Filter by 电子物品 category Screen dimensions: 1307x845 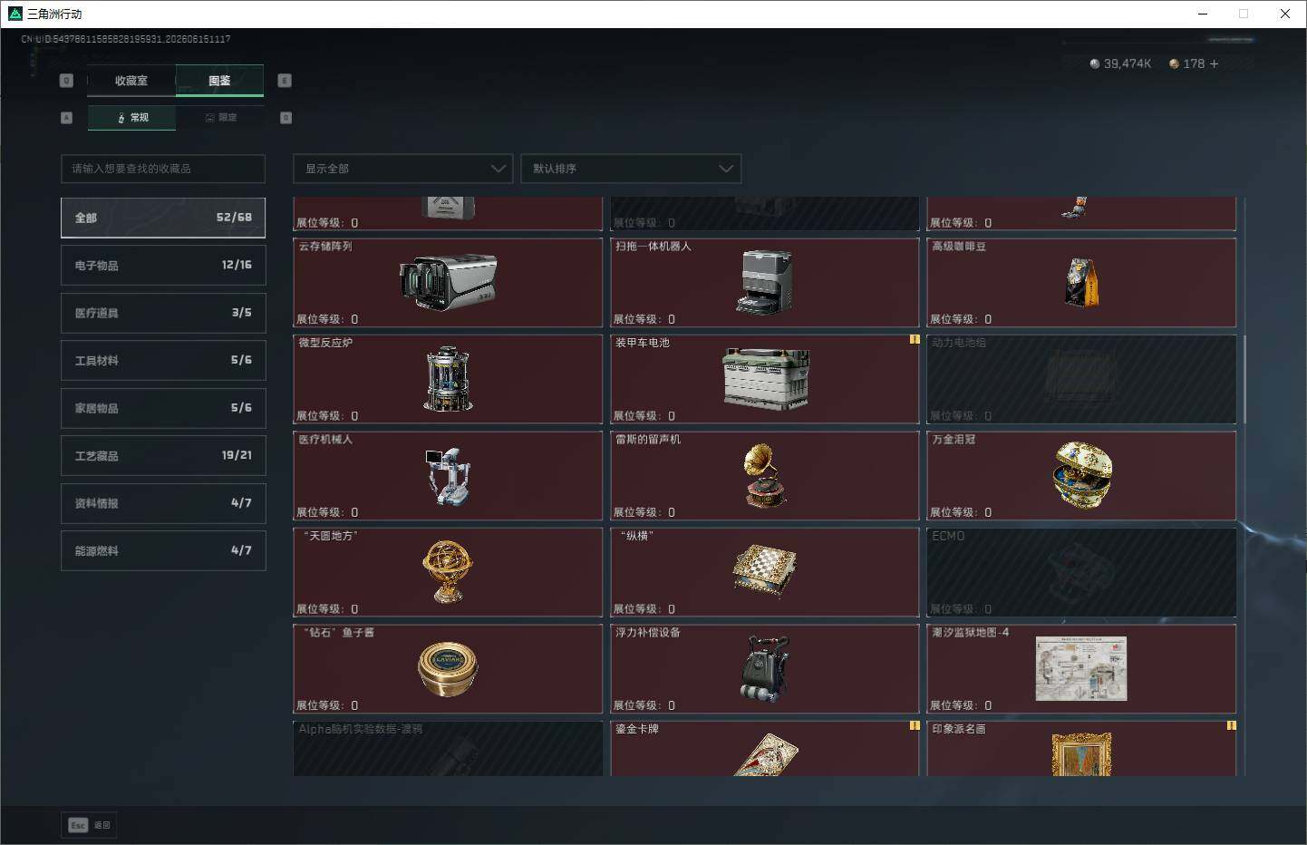pos(163,266)
